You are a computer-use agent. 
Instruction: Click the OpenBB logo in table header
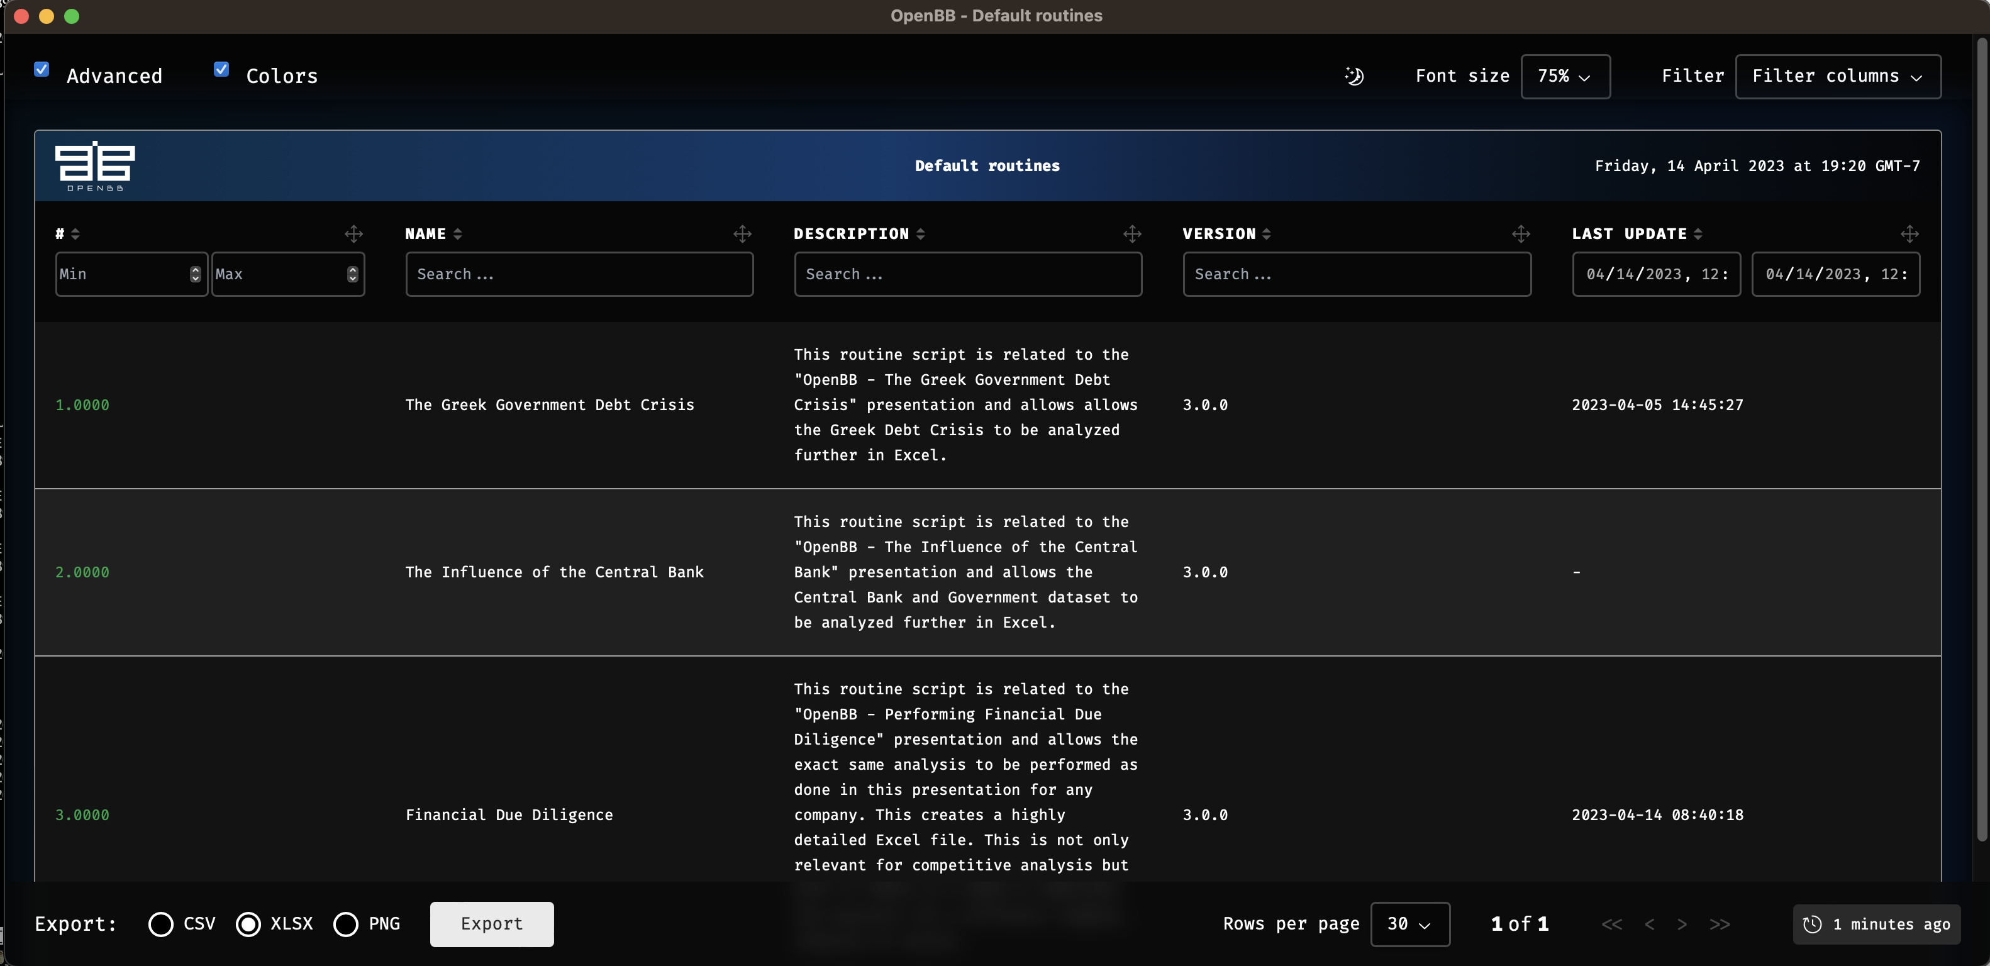[95, 166]
